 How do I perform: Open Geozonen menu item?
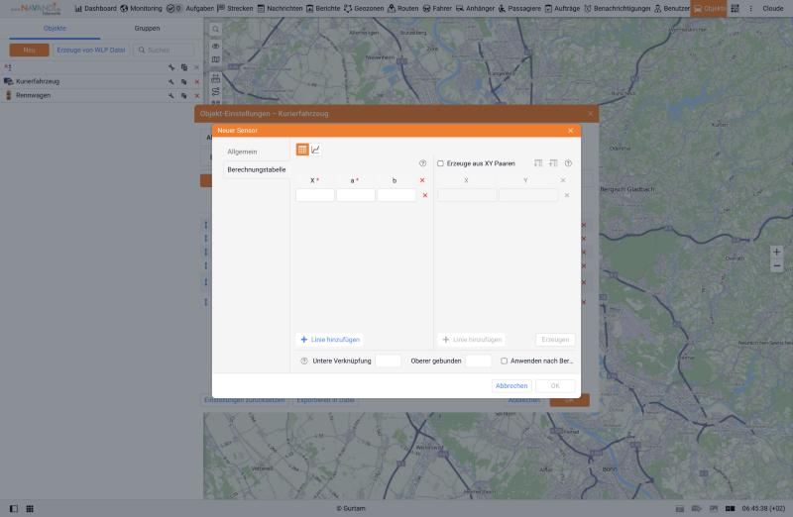pos(364,9)
